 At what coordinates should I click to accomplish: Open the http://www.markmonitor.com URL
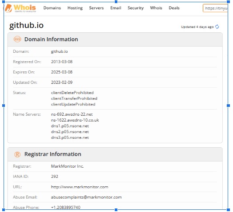point(80,187)
